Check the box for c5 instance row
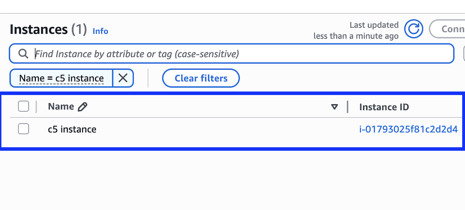Viewport: 465px width, 210px height. coord(24,129)
